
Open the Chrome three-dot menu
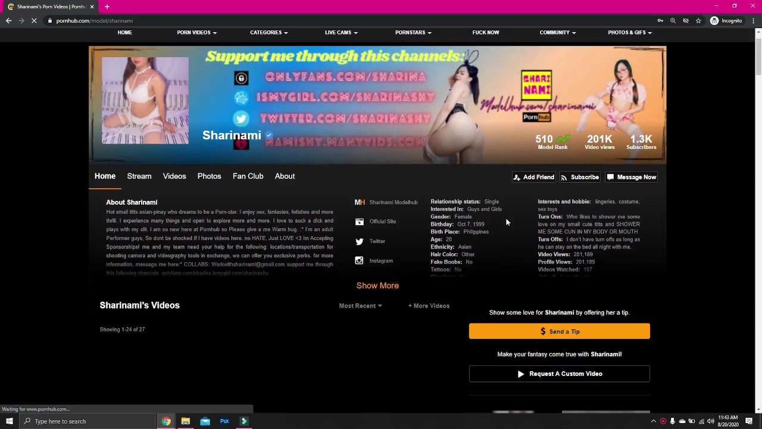click(753, 20)
